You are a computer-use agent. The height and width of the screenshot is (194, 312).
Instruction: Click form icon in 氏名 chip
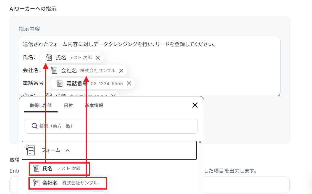click(x=49, y=58)
